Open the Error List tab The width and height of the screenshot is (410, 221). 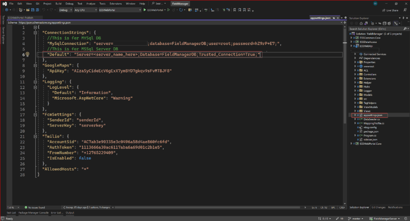point(57,213)
